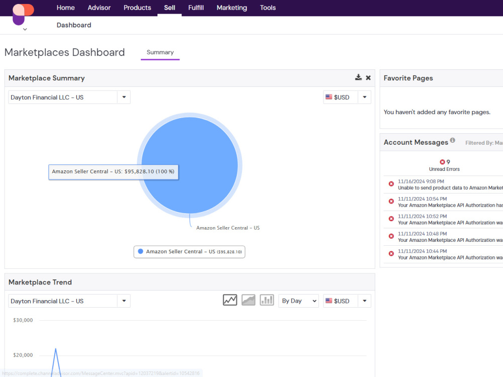Click error icon beside 11/11/2024 10:52 PM

point(391,219)
